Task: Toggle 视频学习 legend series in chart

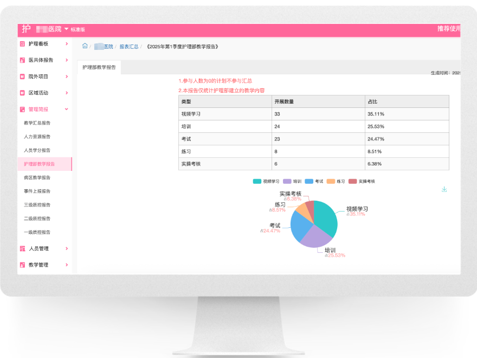Action: click(x=266, y=181)
